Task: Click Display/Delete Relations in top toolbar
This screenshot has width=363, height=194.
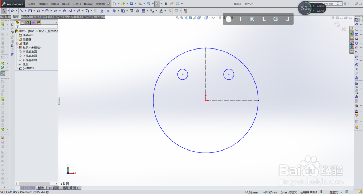Action: [161, 11]
